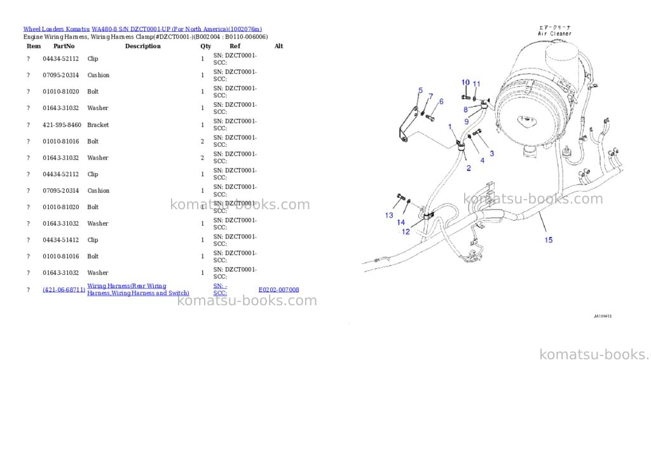This screenshot has width=651, height=461.
Task: Click the Air Cleaner label in diagram
Action: click(x=554, y=34)
